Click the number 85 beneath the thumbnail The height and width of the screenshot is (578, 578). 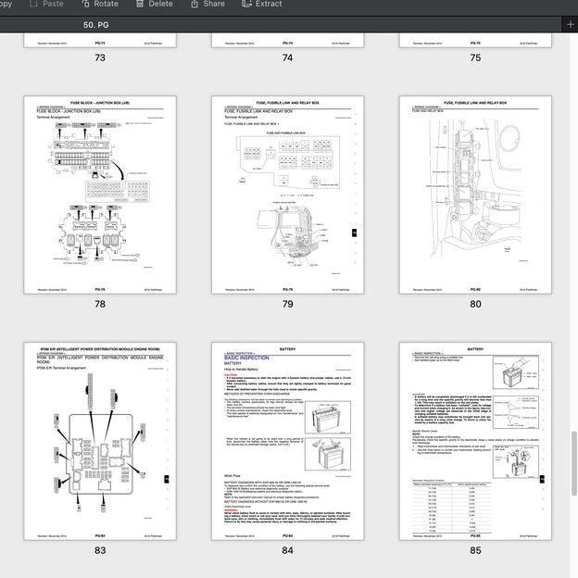(x=475, y=549)
